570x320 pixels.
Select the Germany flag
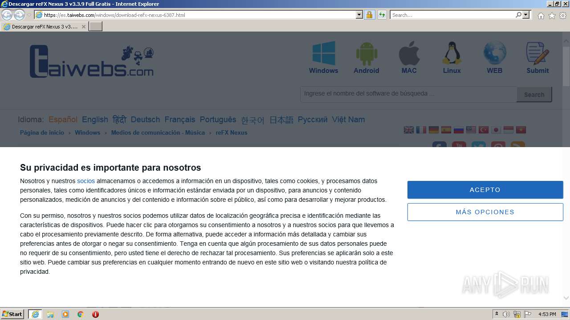tap(434, 130)
